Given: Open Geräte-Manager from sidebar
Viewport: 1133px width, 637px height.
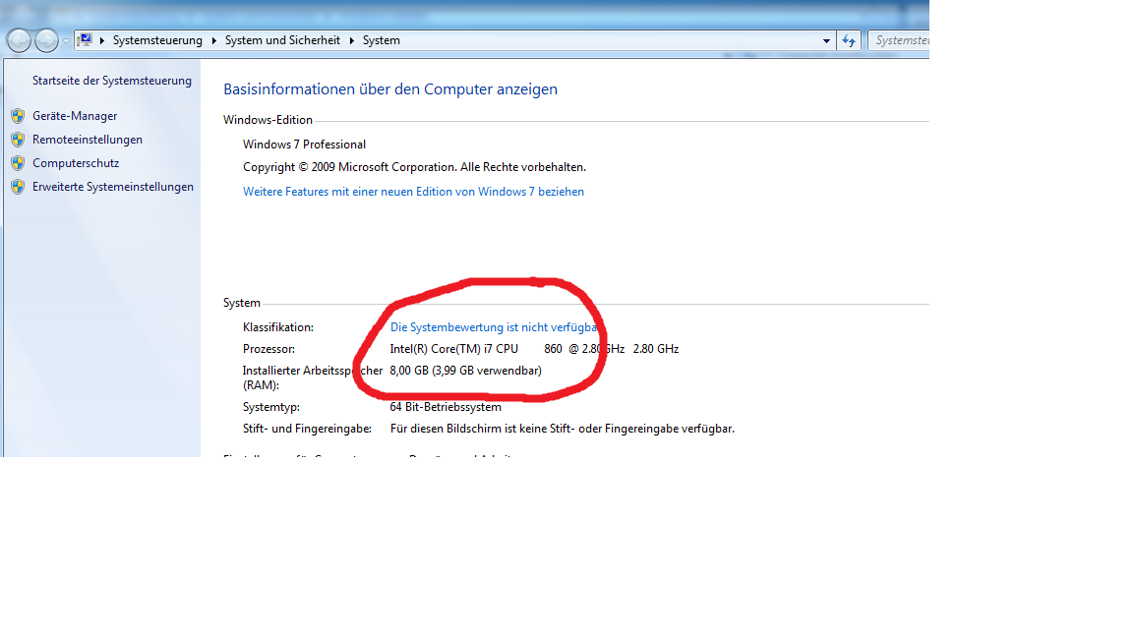Looking at the screenshot, I should [75, 116].
